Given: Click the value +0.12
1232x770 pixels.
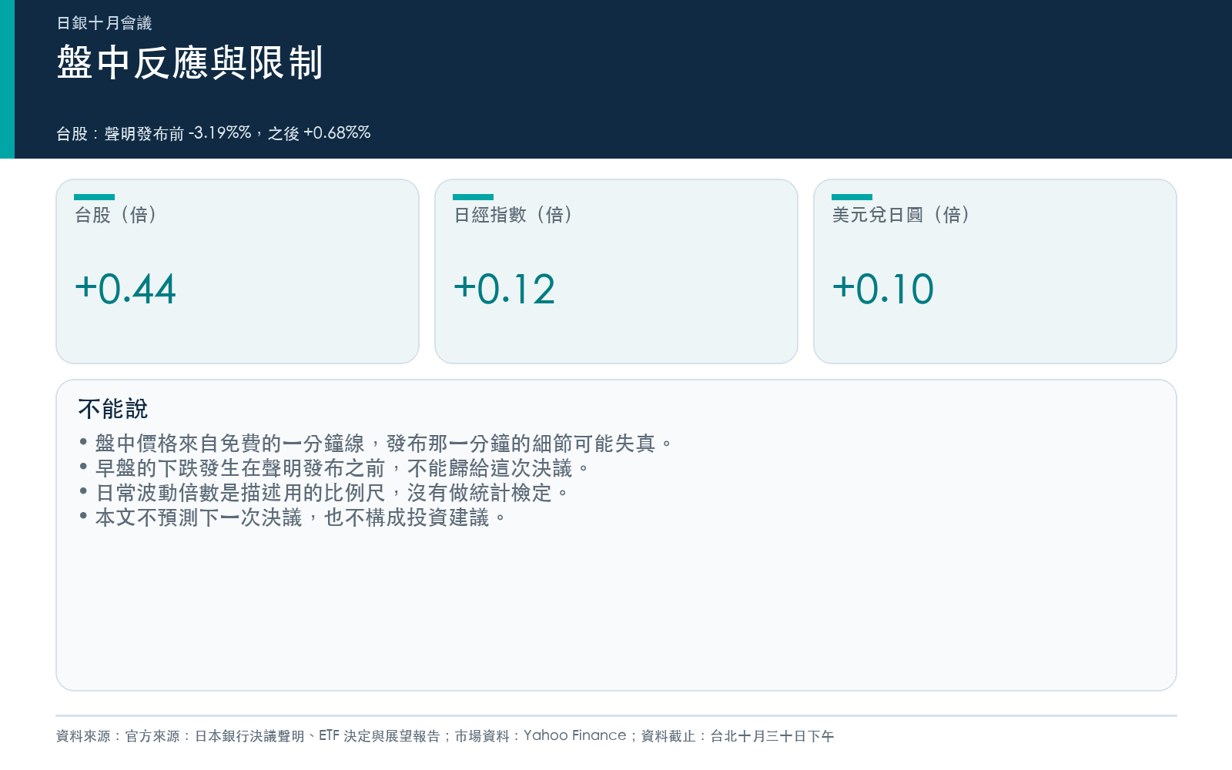Looking at the screenshot, I should point(504,290).
